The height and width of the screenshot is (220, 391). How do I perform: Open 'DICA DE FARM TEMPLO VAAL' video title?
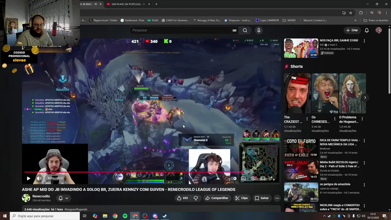340,142
